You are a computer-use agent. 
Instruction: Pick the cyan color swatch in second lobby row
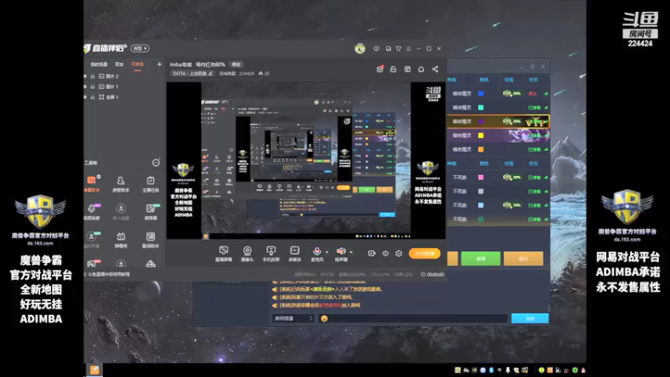point(481,108)
